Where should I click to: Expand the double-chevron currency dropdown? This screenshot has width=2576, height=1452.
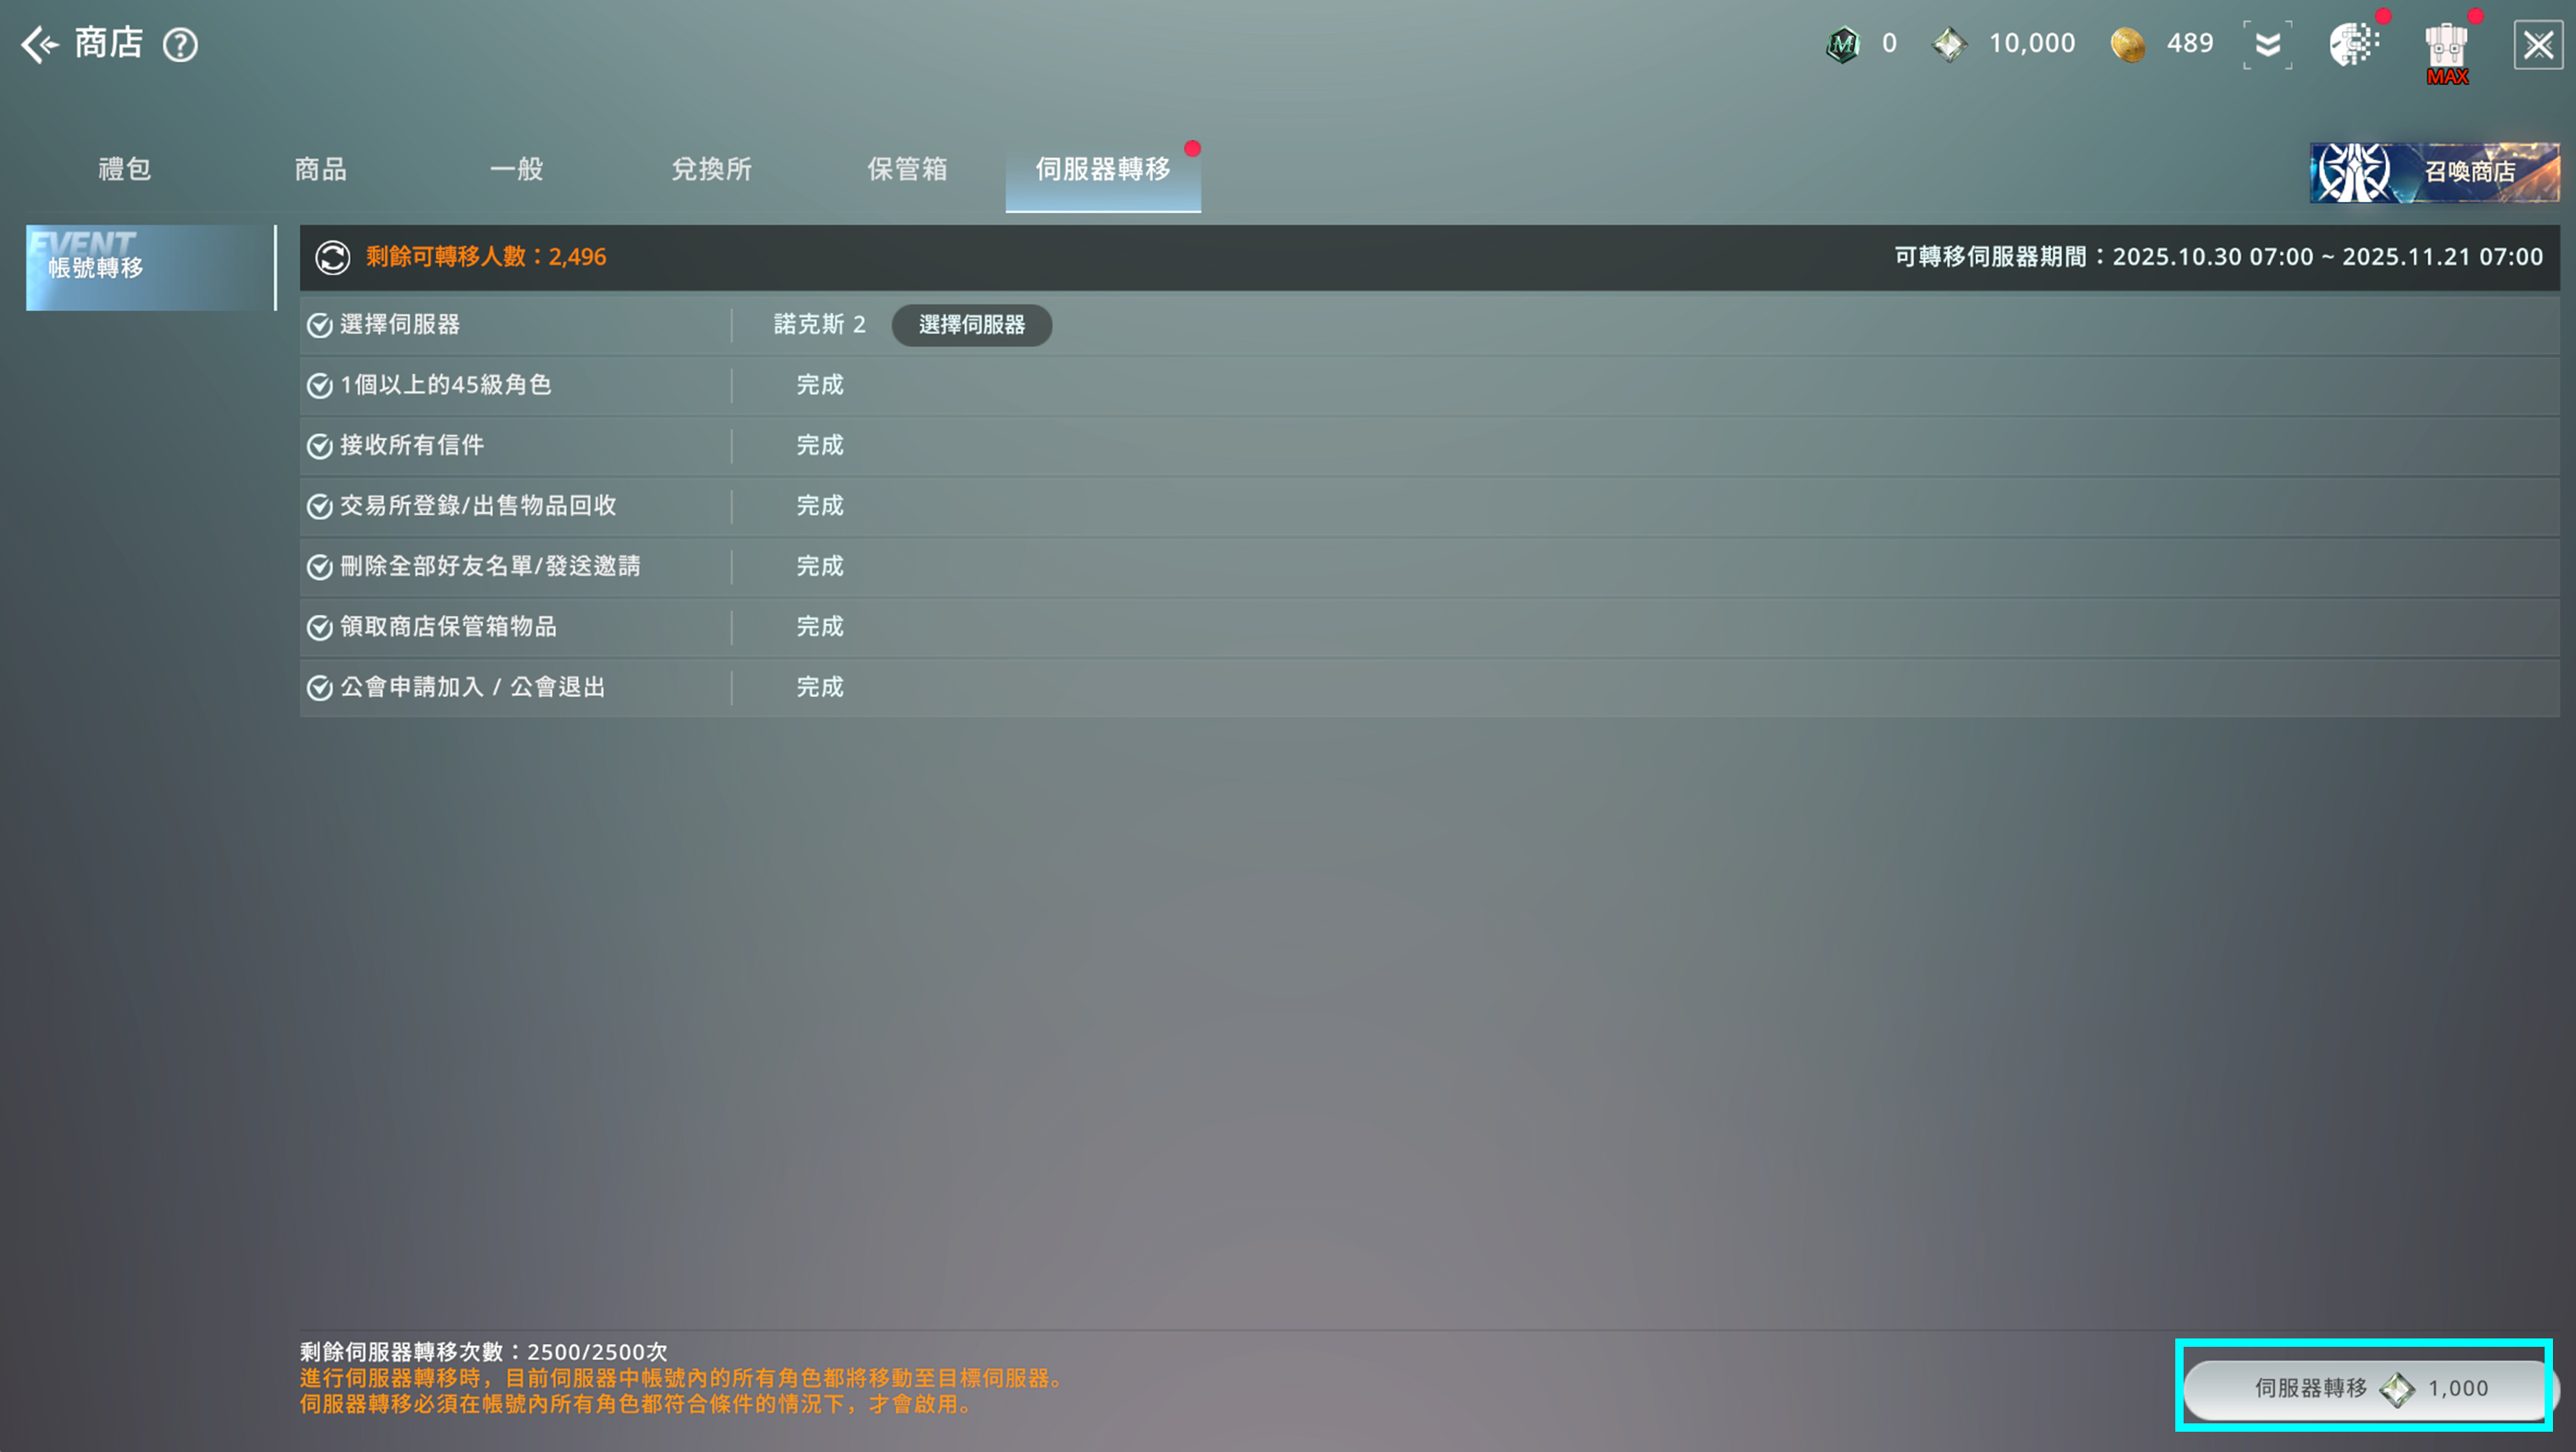point(2267,44)
